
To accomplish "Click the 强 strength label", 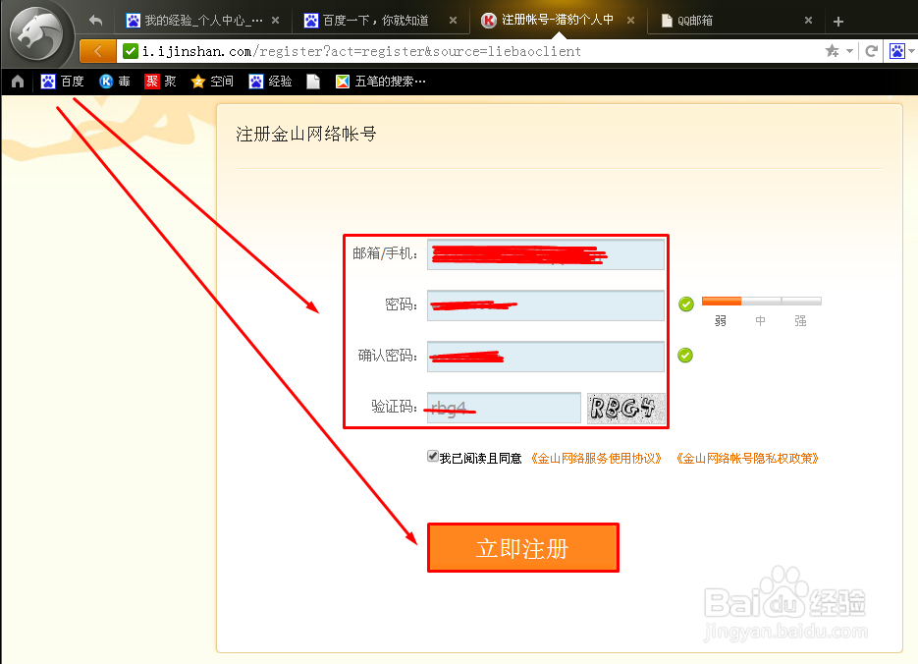I will pyautogui.click(x=800, y=321).
